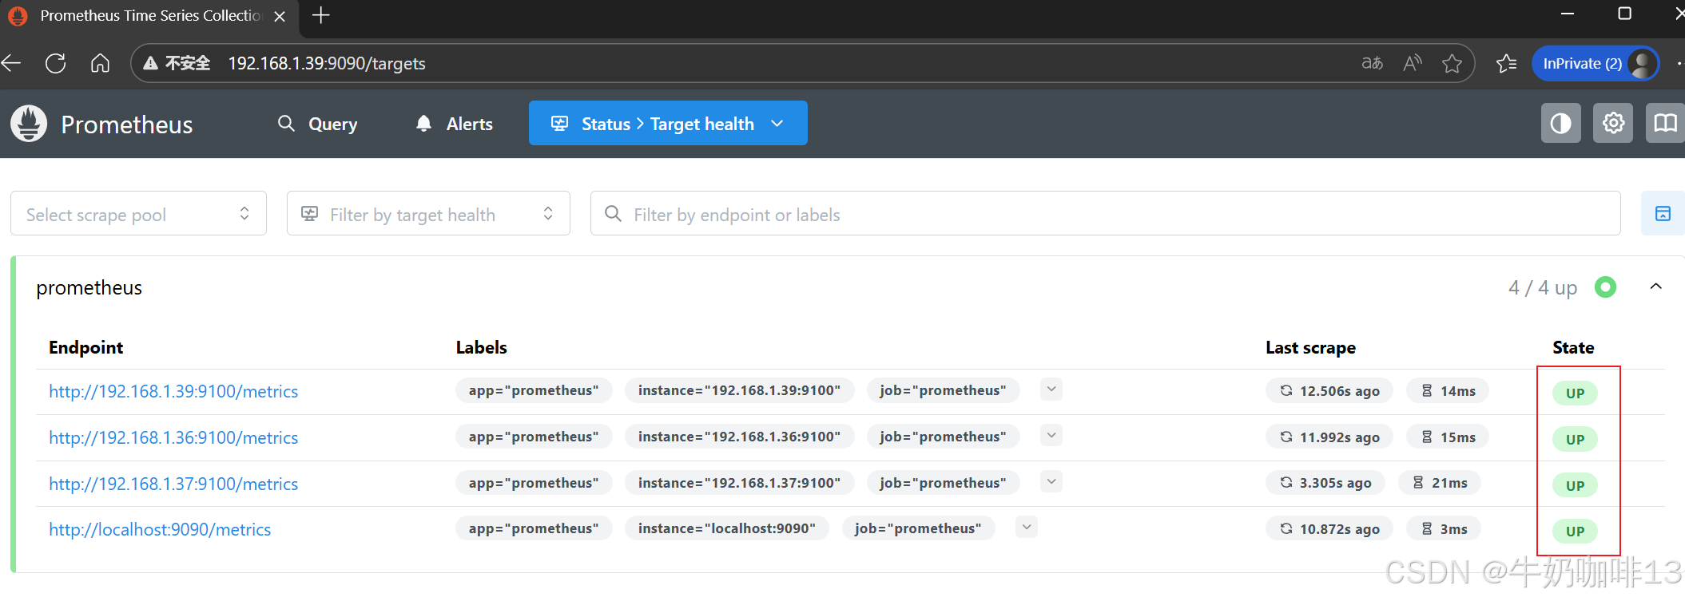Click the Prometheus flame logo
The height and width of the screenshot is (601, 1685).
coord(30,124)
